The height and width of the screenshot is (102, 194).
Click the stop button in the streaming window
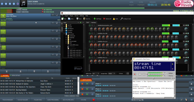point(140,74)
